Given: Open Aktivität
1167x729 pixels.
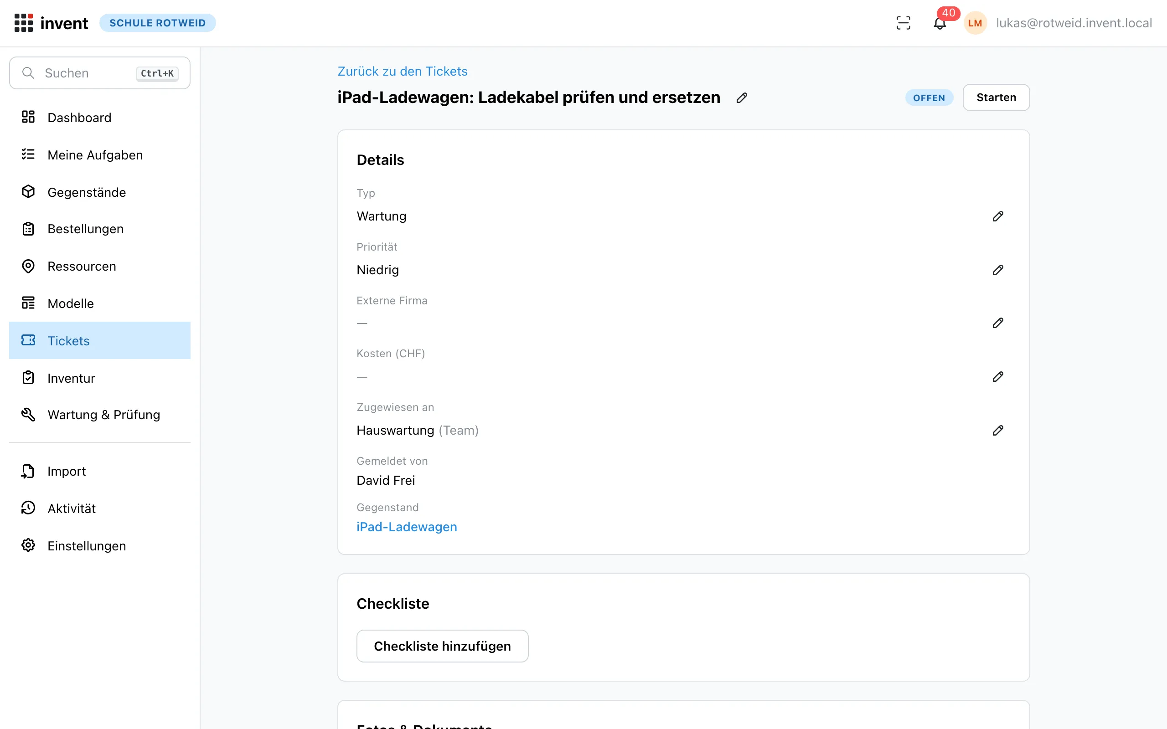Looking at the screenshot, I should pyautogui.click(x=100, y=508).
